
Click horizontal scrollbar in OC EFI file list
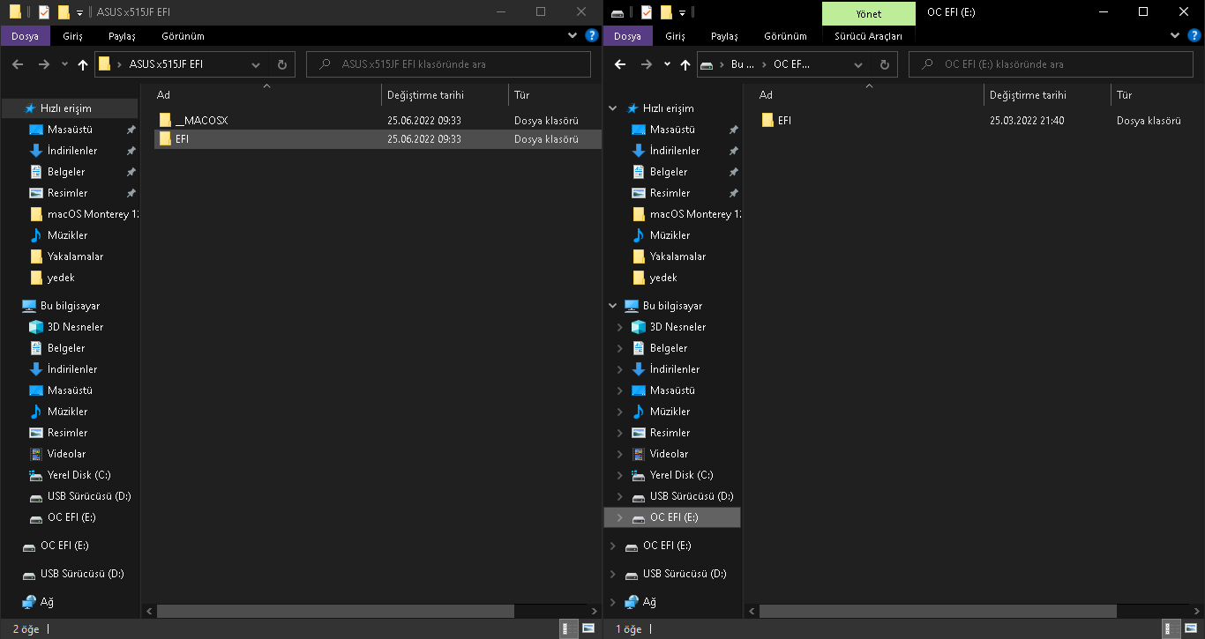938,611
